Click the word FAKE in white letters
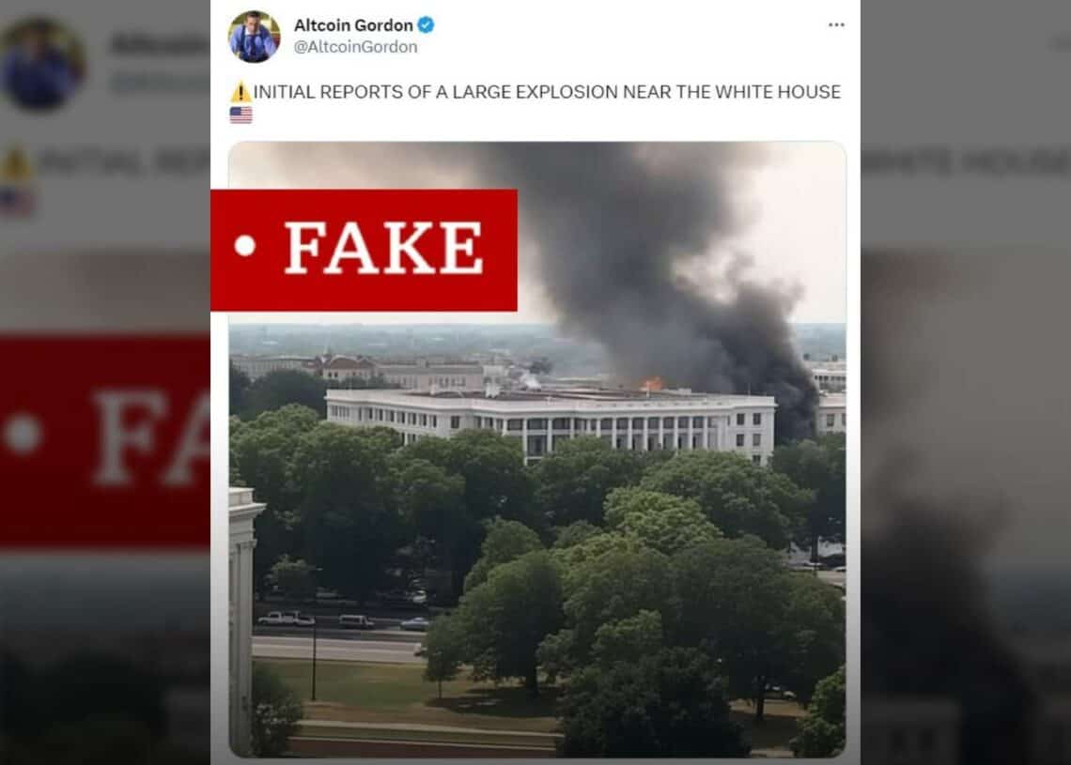 coord(384,247)
